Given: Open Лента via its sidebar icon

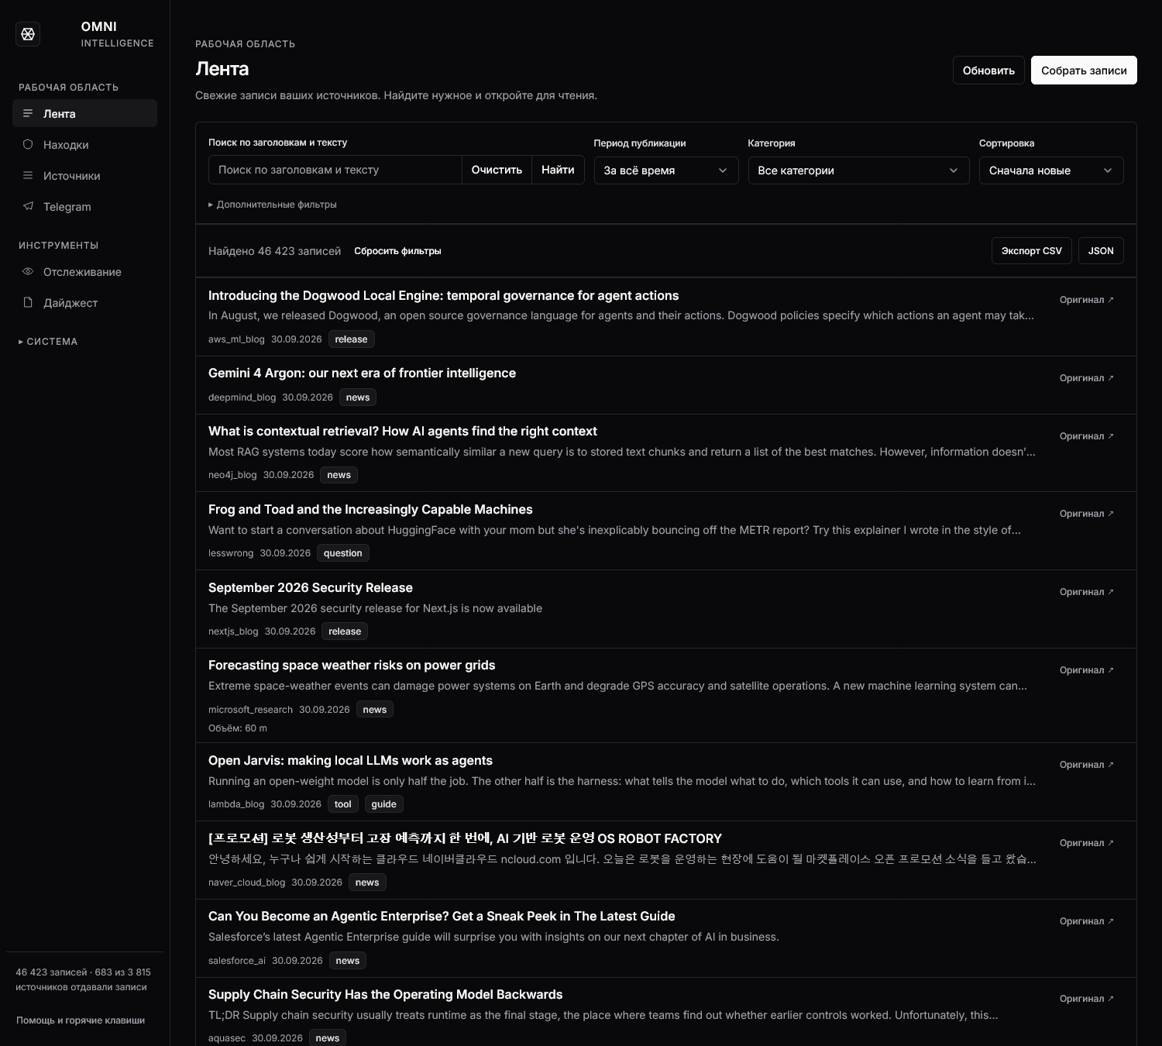Looking at the screenshot, I should click(28, 113).
